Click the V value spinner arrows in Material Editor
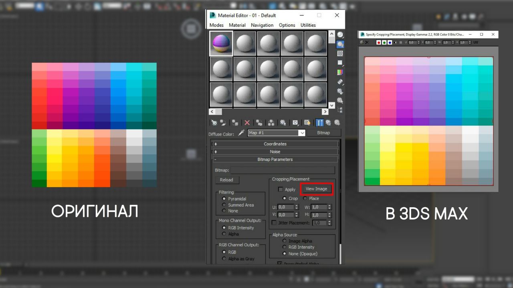 (x=297, y=215)
